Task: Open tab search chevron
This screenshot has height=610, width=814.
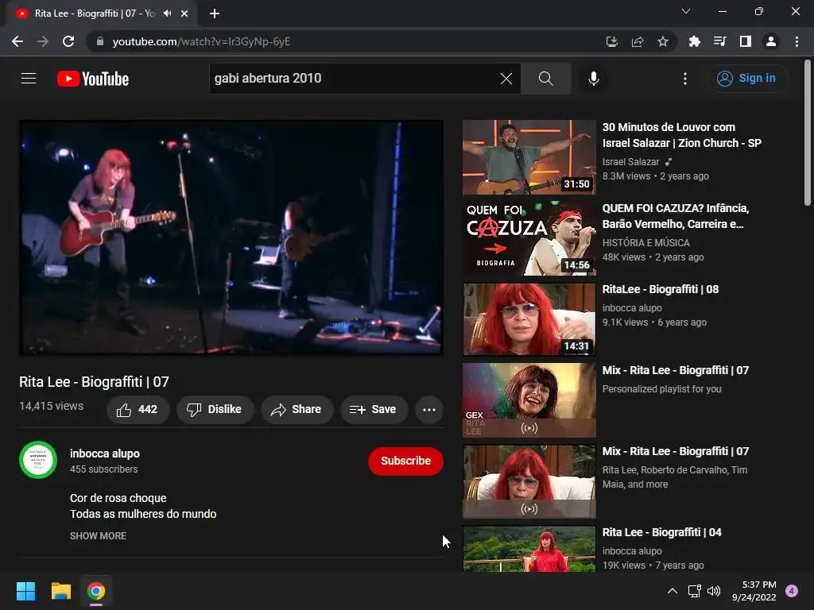Action: pos(686,11)
